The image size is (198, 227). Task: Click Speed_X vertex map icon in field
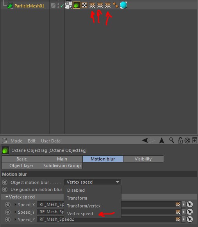point(178,204)
